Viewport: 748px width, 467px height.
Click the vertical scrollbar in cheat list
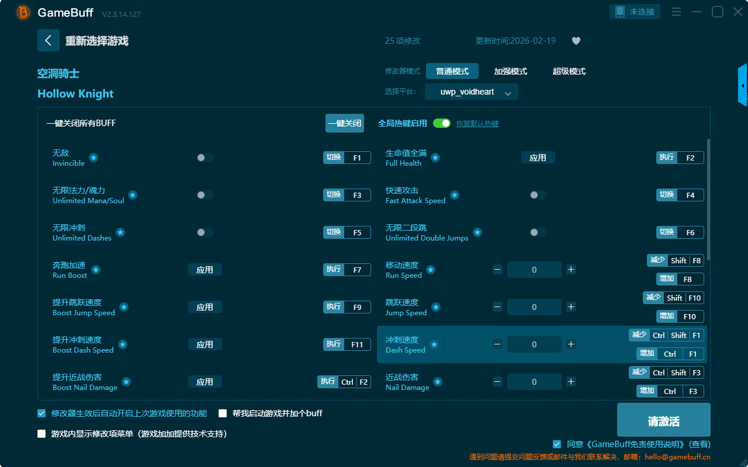pos(709,198)
